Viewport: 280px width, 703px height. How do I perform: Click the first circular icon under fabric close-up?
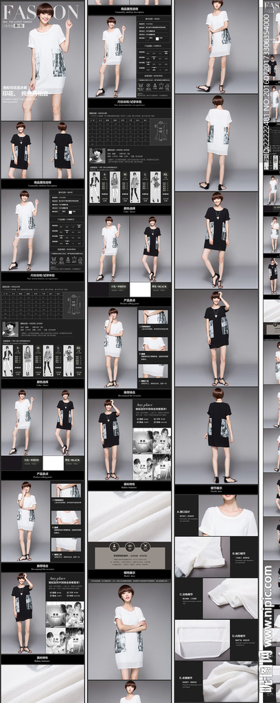click(115, 546)
